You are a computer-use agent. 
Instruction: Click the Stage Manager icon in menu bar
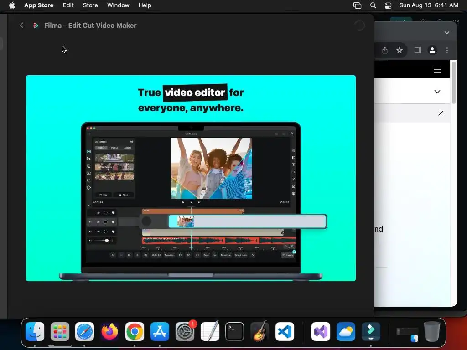pos(357,5)
